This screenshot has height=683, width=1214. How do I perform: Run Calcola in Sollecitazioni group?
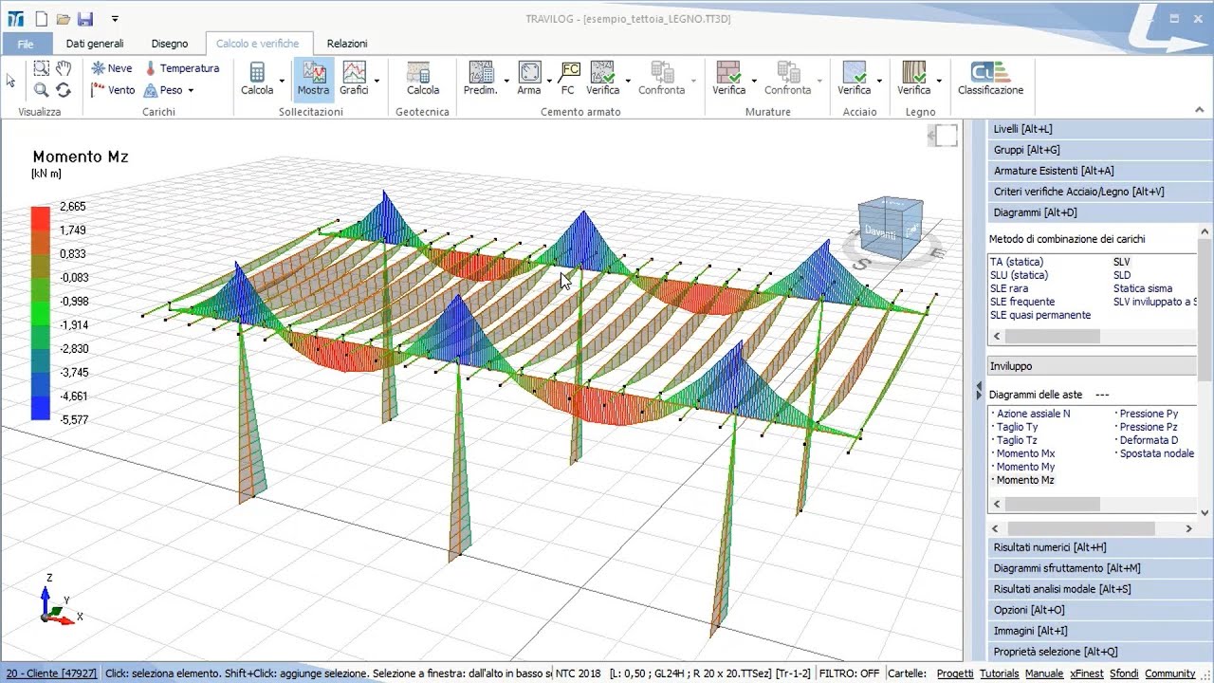point(257,79)
